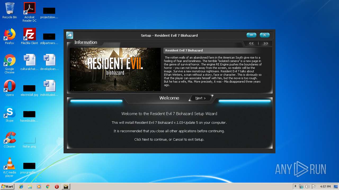Open the Recycle Bin desktop icon
This screenshot has width=339, height=190.
pos(10,11)
